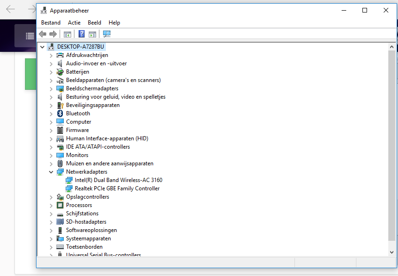Expand the Bluetooth category
The height and width of the screenshot is (276, 398).
tap(51, 114)
